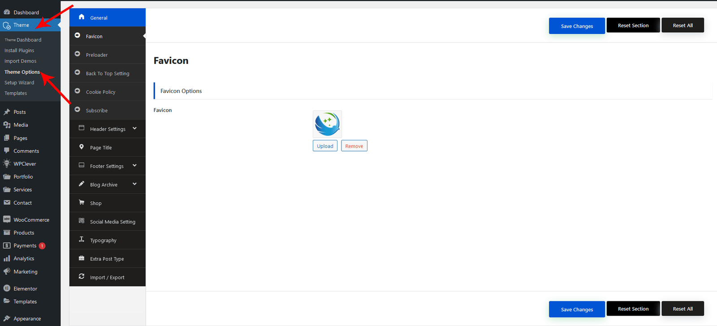Click the Marketing megaphone icon

point(7,271)
